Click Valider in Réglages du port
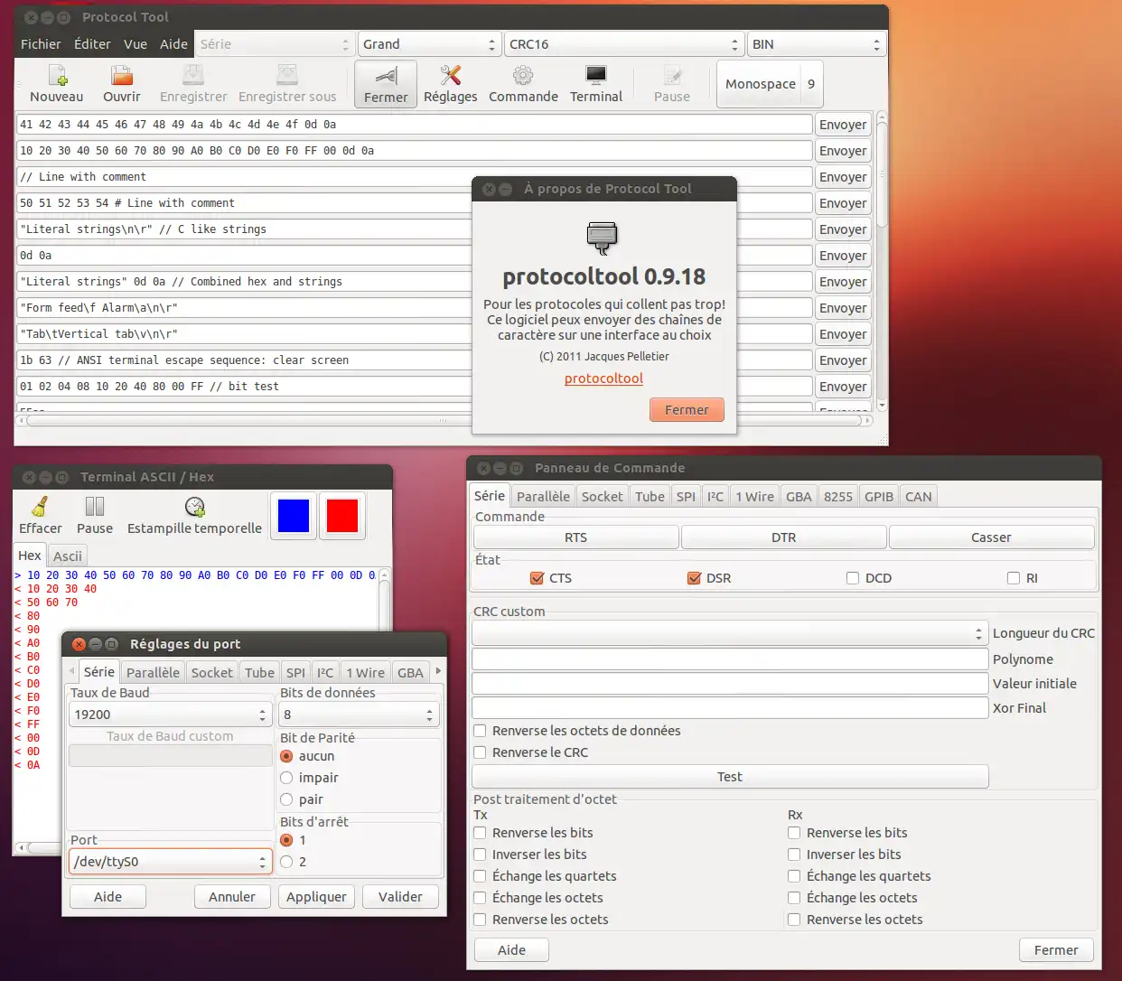Viewport: 1122px width, 981px height. (400, 897)
